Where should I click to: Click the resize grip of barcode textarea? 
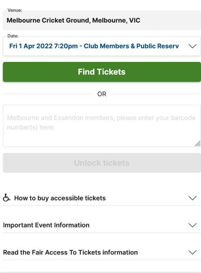[197, 143]
